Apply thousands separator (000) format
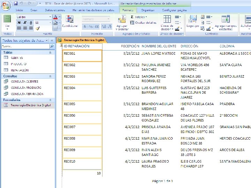Image resolution: width=251 pixels, height=188 pixels. [x=97, y=27]
